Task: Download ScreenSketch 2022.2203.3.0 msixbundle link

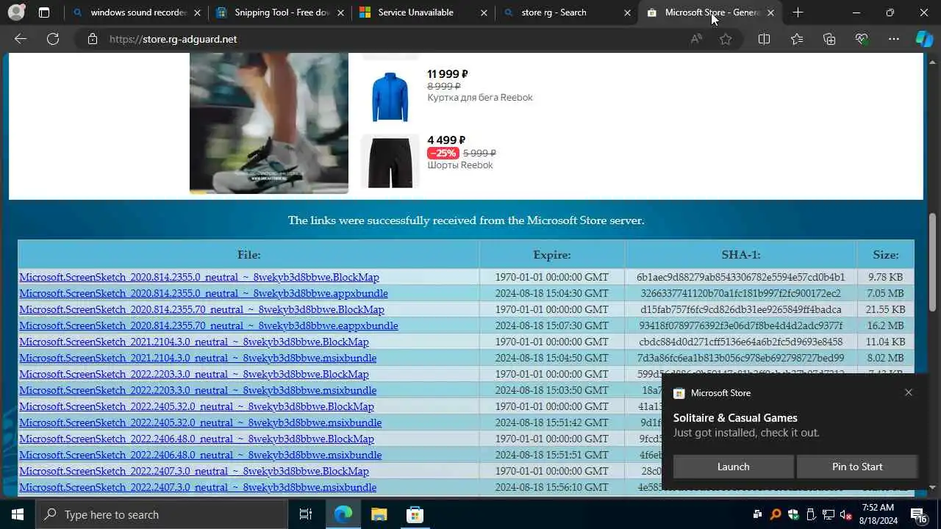Action: tap(198, 390)
